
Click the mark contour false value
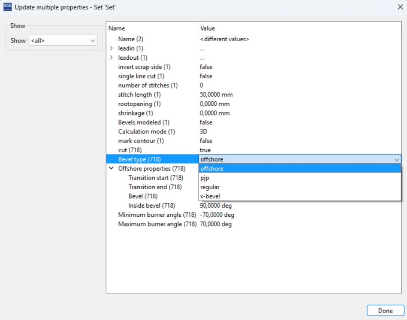coord(206,141)
